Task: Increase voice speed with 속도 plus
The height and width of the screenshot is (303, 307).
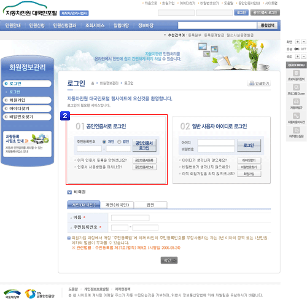Action: point(297,57)
